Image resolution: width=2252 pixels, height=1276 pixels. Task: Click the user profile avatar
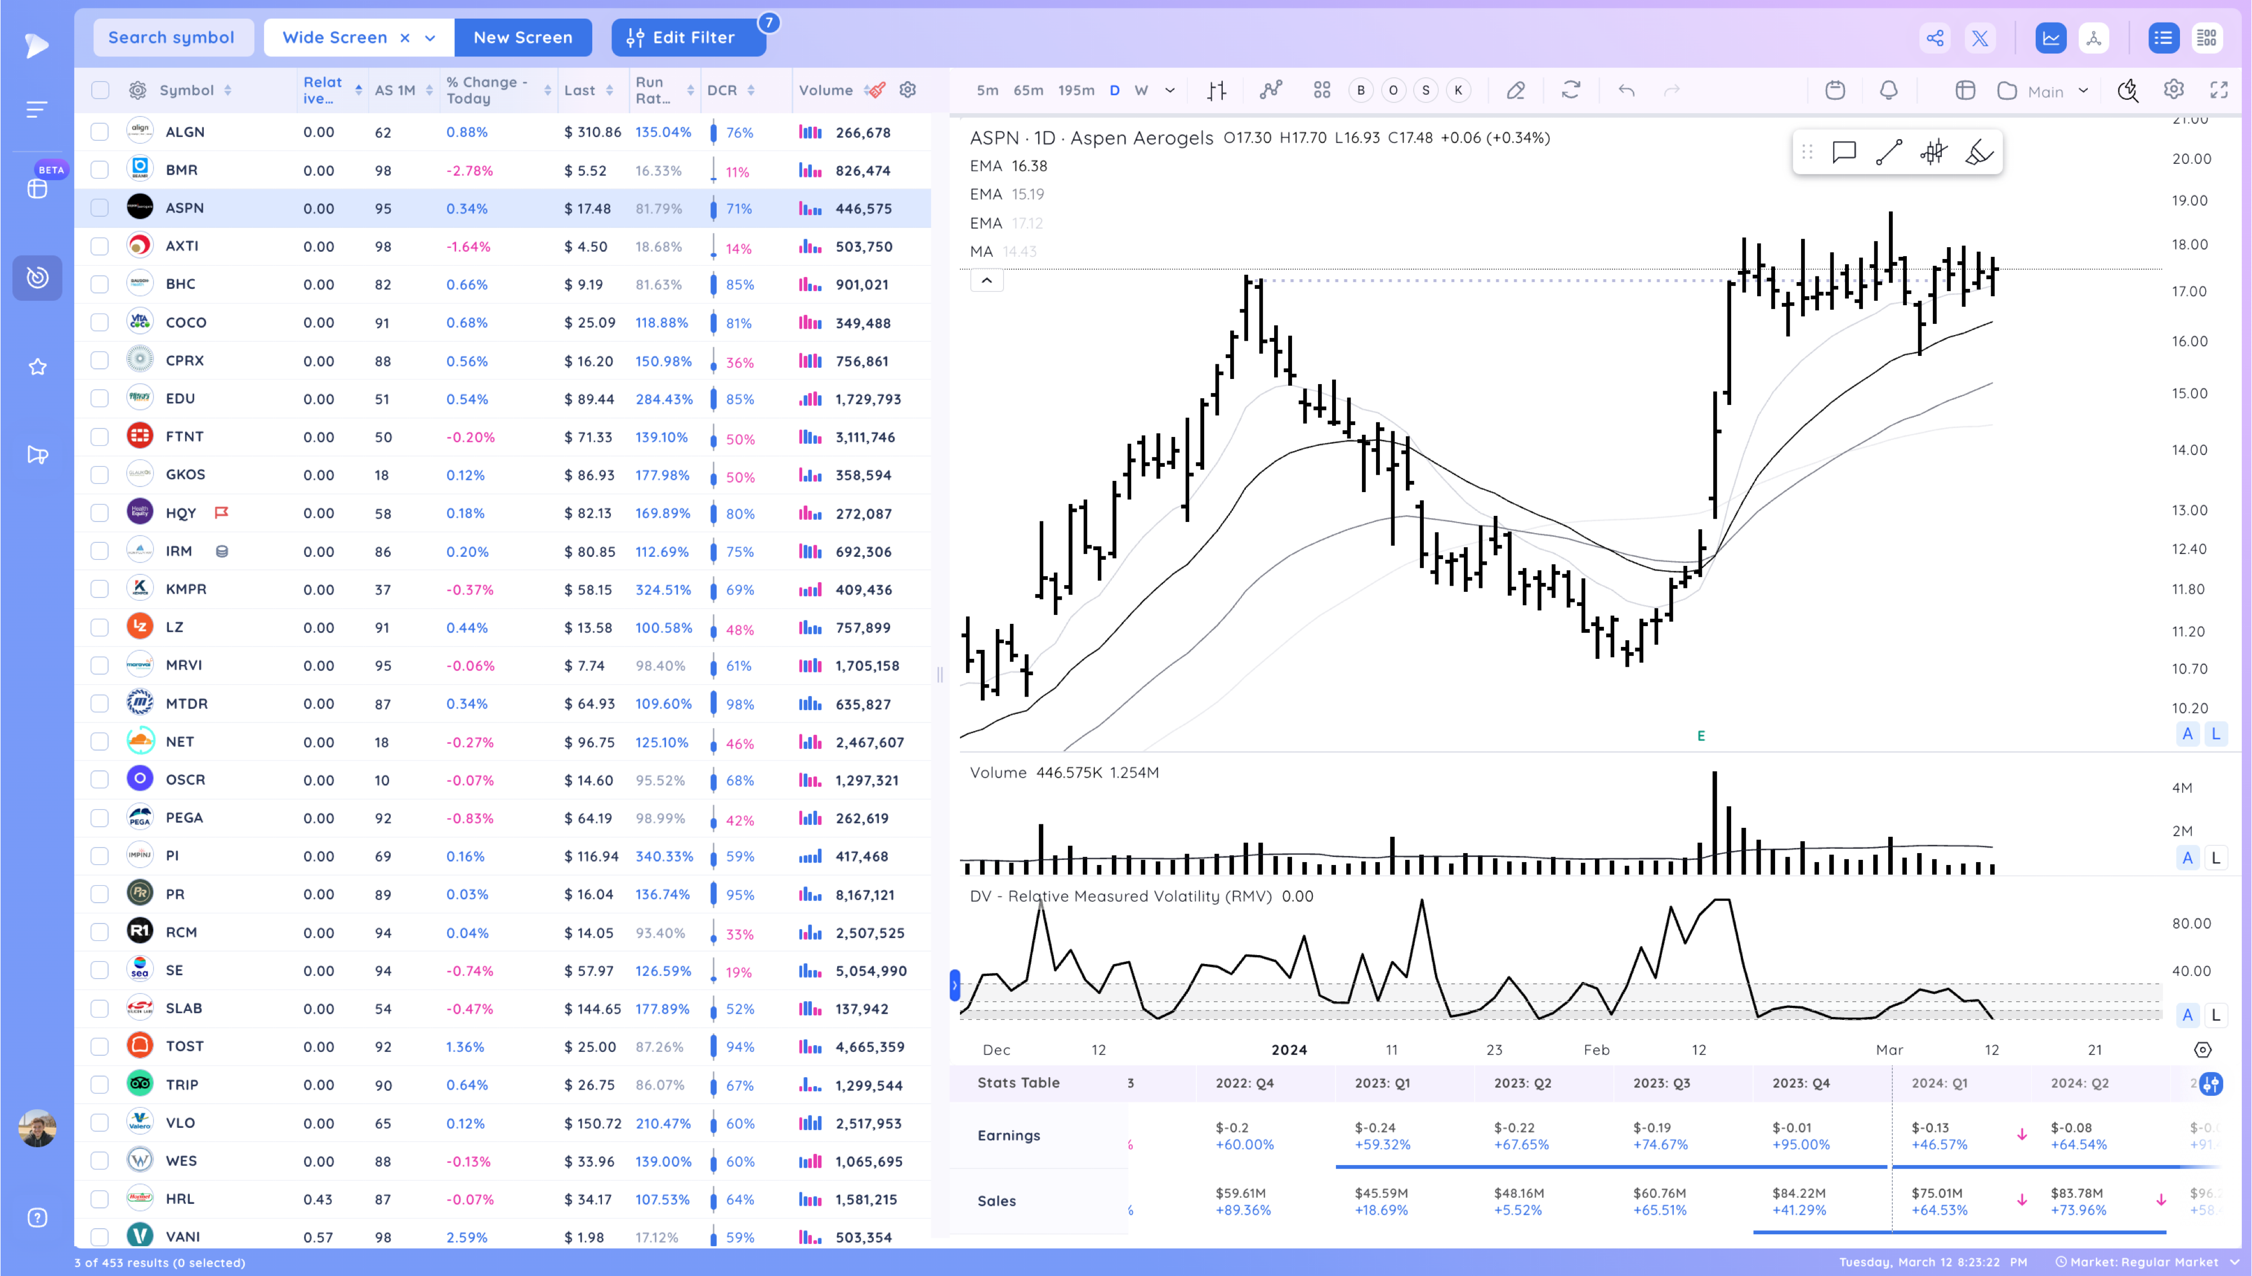pos(37,1128)
